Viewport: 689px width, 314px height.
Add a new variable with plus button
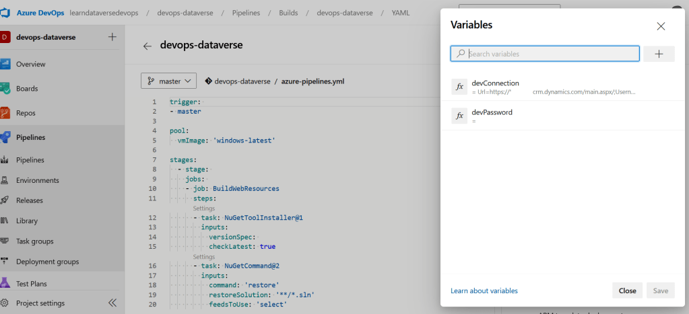point(659,54)
